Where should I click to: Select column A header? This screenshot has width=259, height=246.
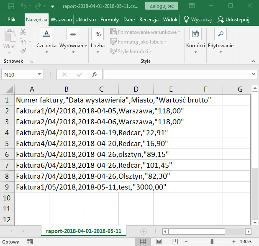32,89
